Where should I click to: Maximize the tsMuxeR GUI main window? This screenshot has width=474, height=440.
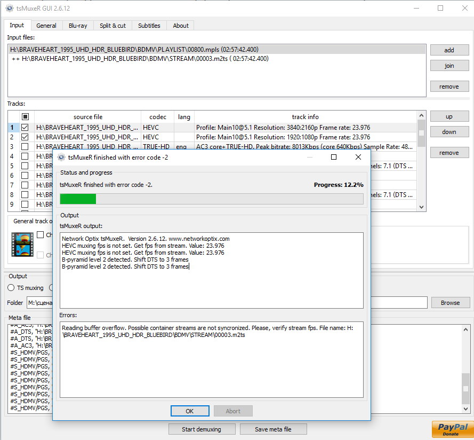[x=440, y=8]
